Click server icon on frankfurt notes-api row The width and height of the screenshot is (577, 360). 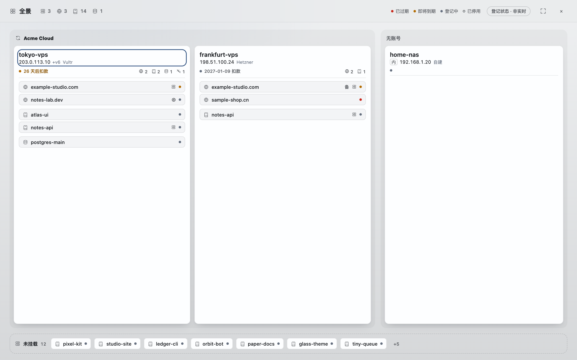(354, 115)
